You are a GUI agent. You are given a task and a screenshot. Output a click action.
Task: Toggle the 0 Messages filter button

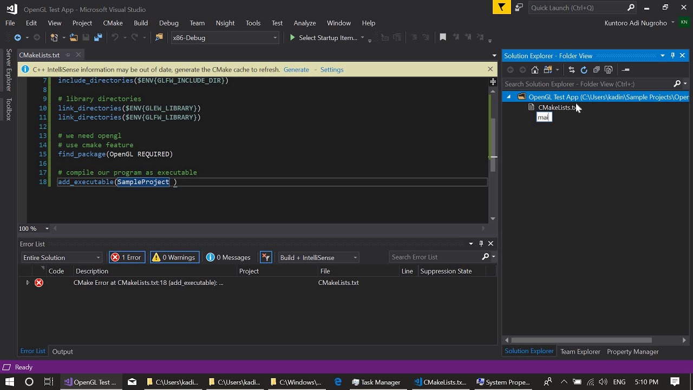228,257
